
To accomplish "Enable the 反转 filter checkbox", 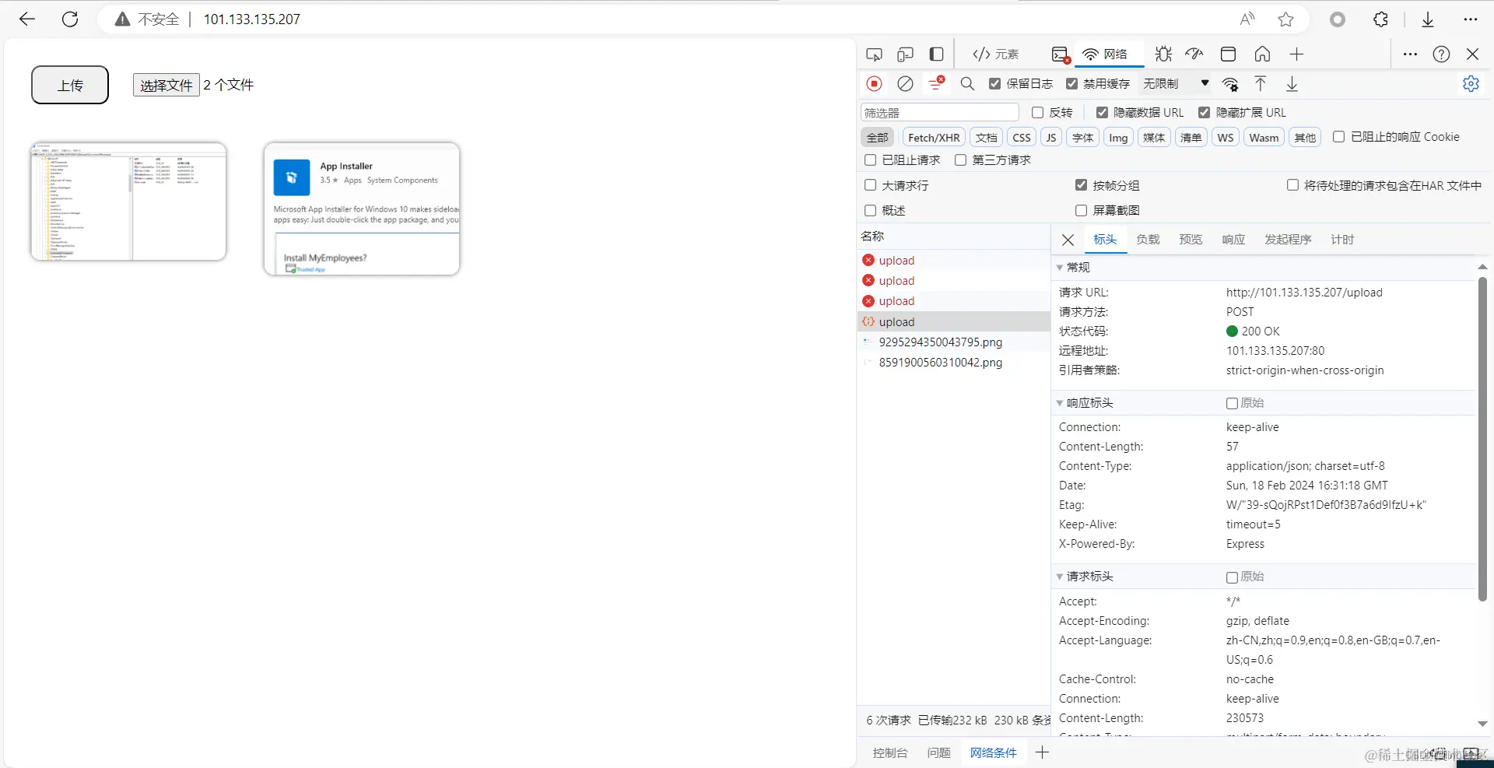I will coord(1037,113).
